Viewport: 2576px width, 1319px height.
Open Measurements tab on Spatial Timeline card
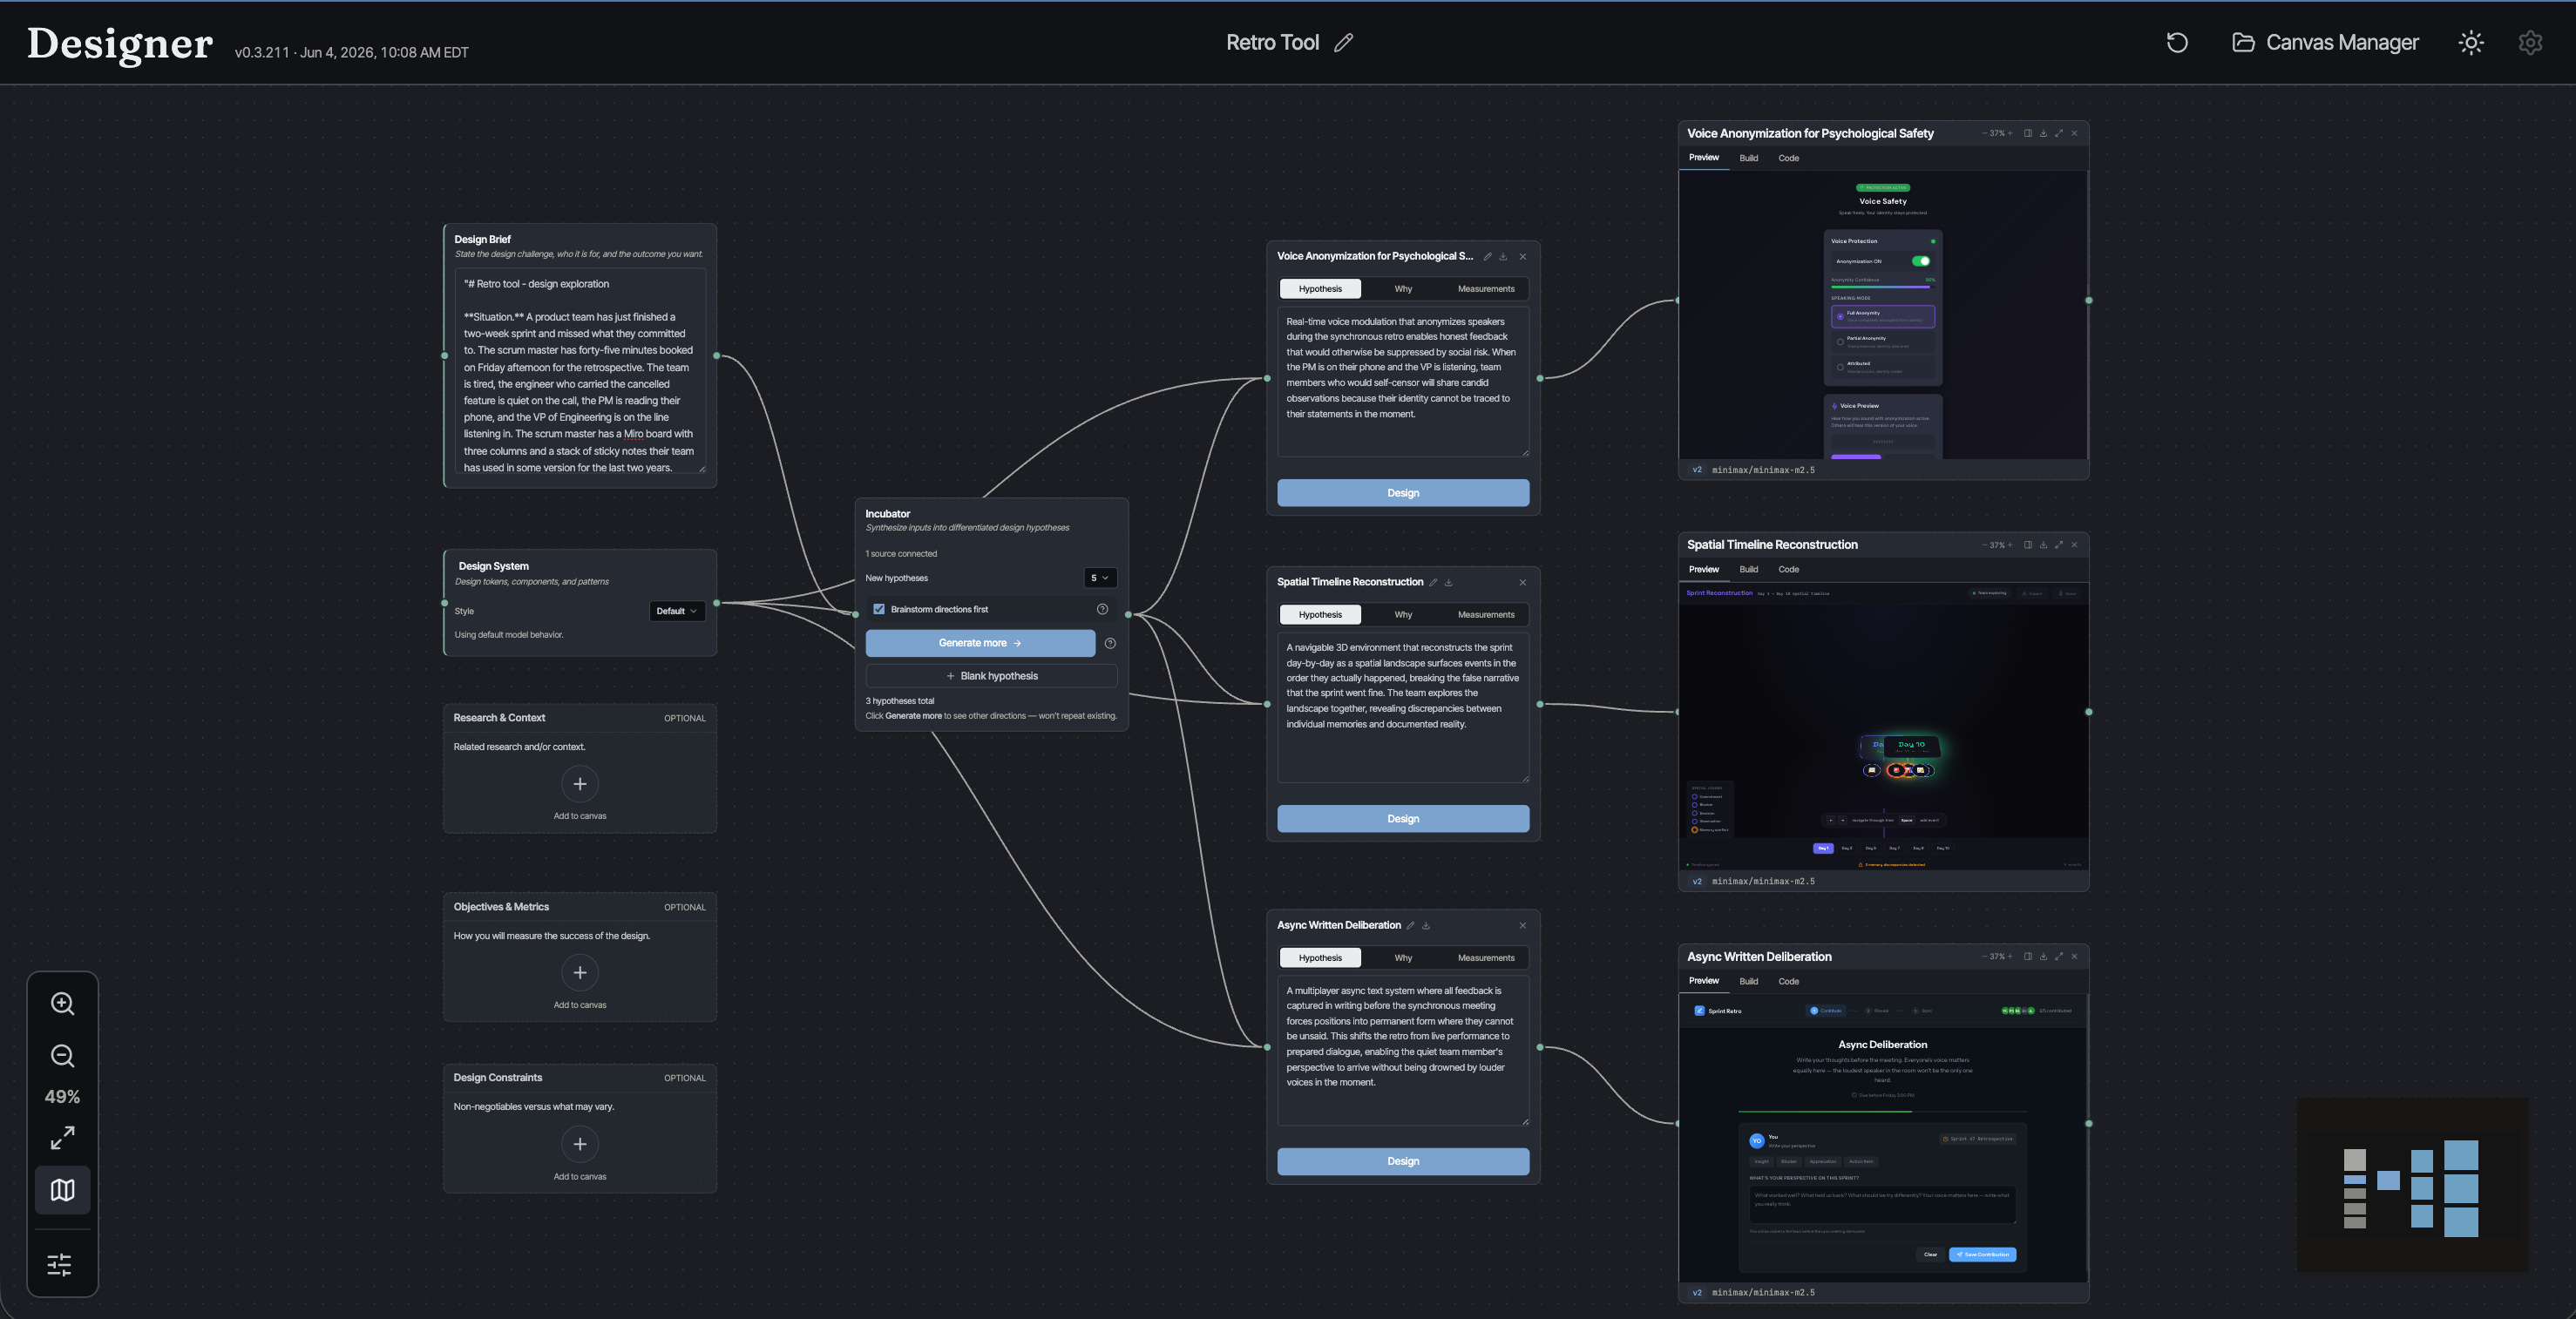[1486, 615]
